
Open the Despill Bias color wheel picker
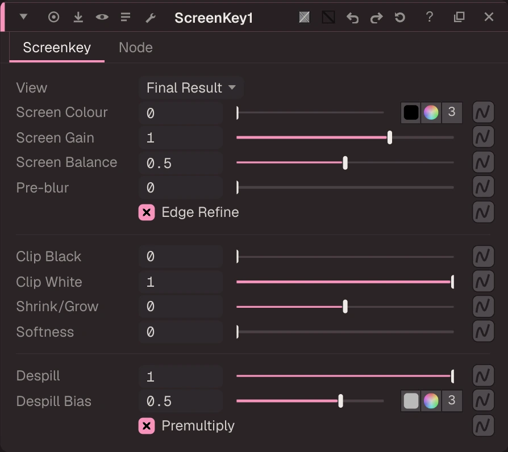(x=431, y=401)
